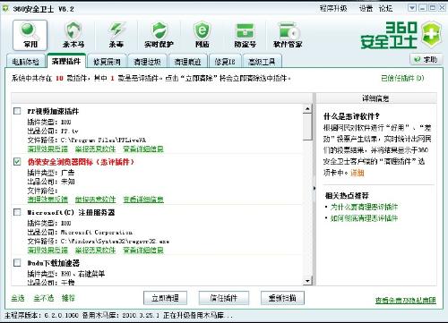Click the 重新扫描 rescan button
This screenshot has height=323, width=448.
pyautogui.click(x=282, y=298)
